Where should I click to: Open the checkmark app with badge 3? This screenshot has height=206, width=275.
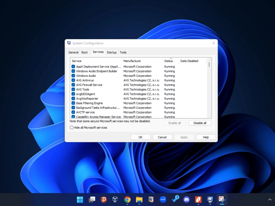point(175,199)
